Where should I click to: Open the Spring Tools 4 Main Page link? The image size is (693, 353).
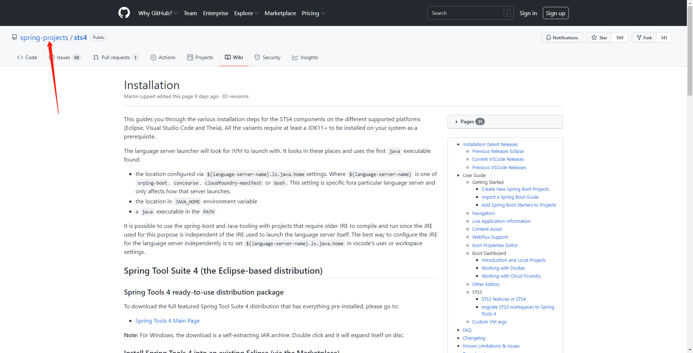click(x=167, y=321)
